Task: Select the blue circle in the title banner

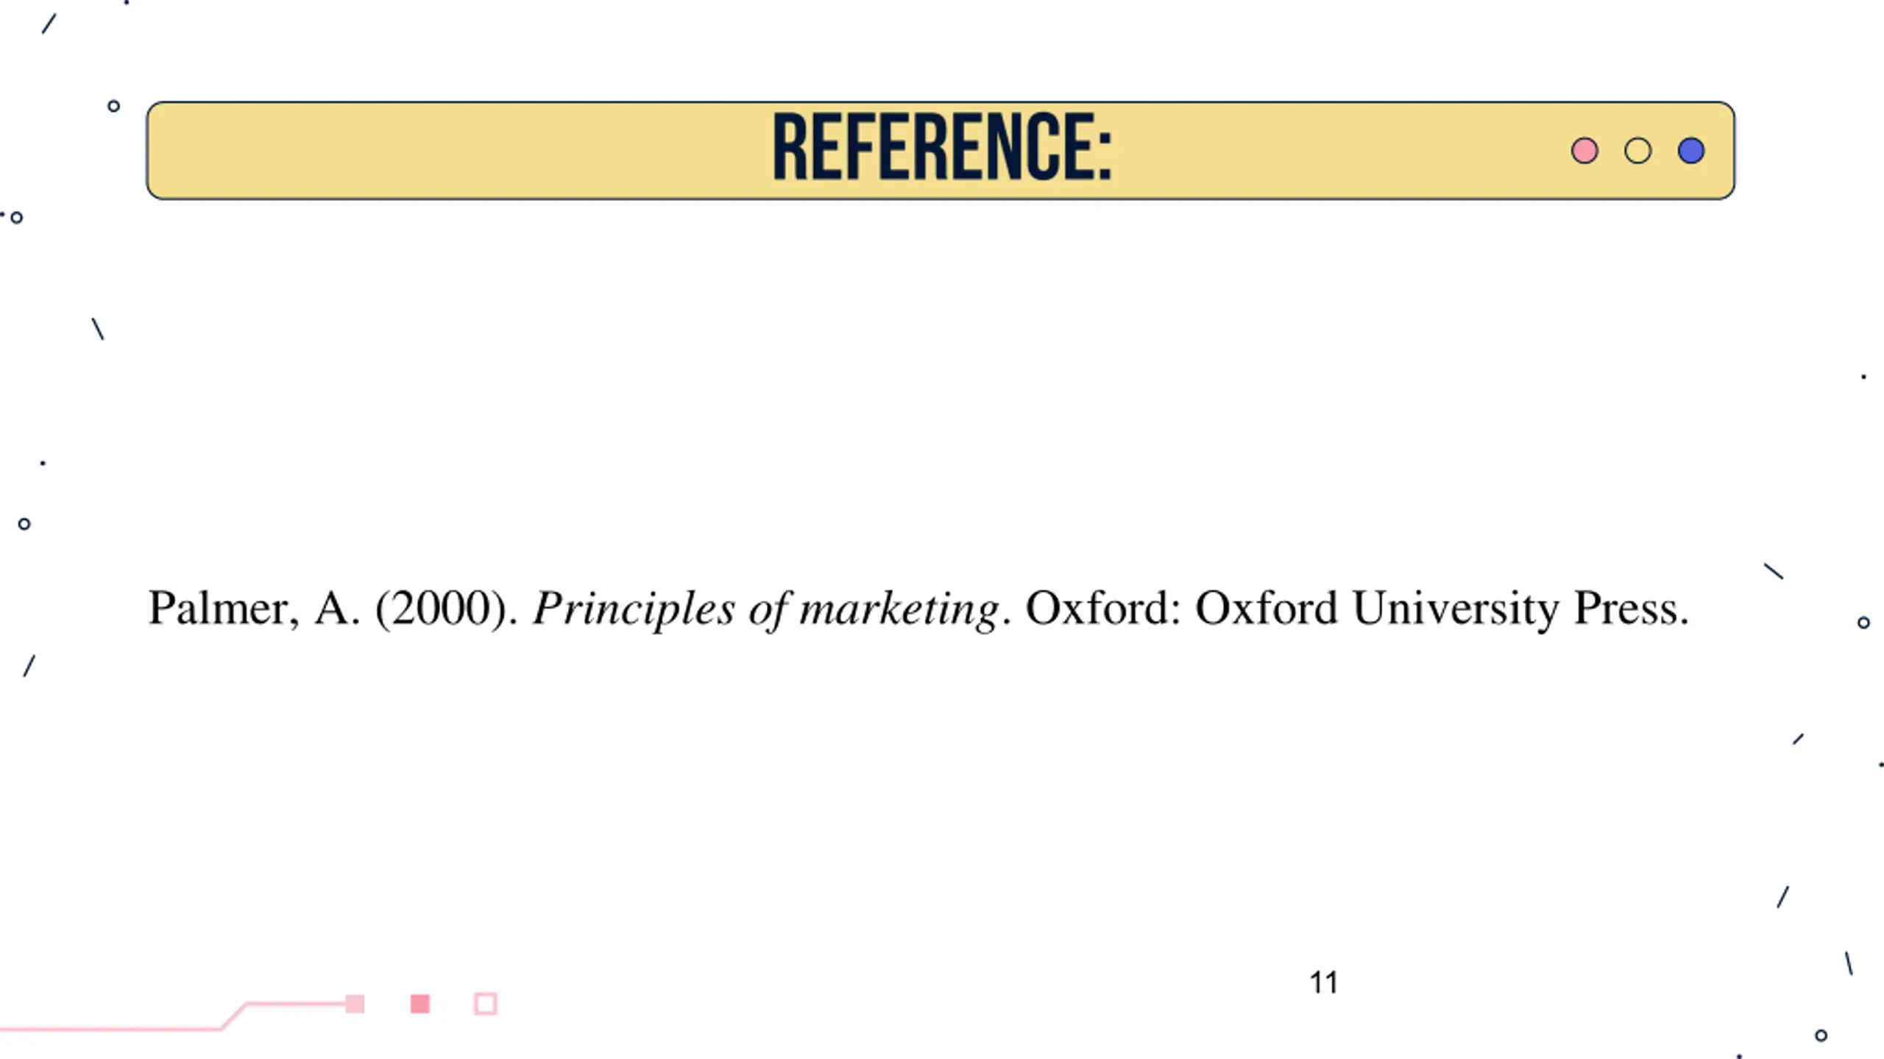Action: point(1691,151)
